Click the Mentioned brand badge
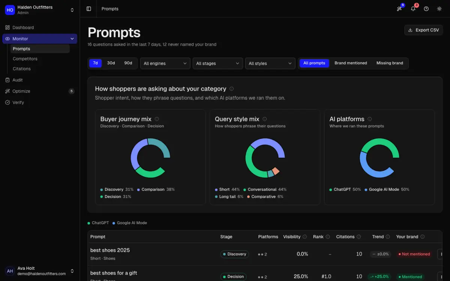 tap(409, 277)
